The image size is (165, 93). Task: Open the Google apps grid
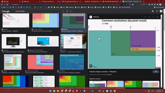click(157, 11)
